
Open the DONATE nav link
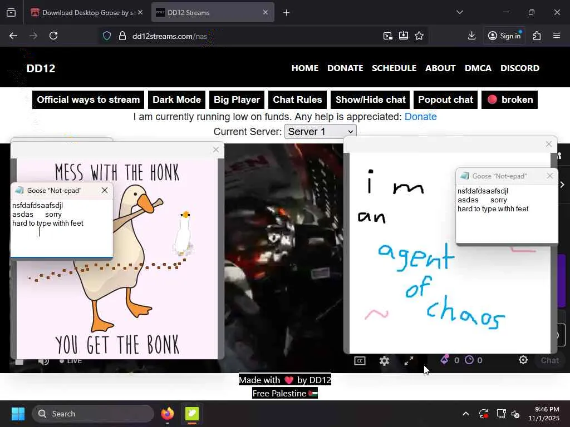(x=345, y=68)
